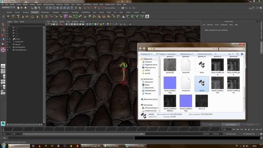Activate the Rotate tool in the toolbox
The width and height of the screenshot is (263, 148).
coord(3,44)
